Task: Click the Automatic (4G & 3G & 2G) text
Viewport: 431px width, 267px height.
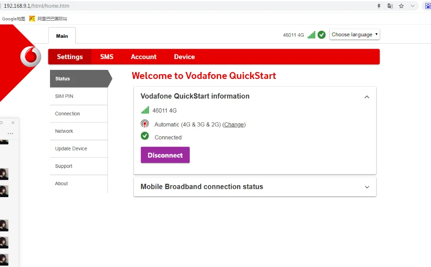Action: pos(187,125)
